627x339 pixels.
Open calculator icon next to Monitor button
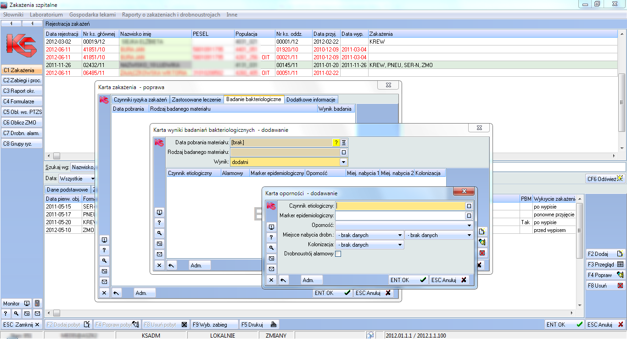pos(37,304)
